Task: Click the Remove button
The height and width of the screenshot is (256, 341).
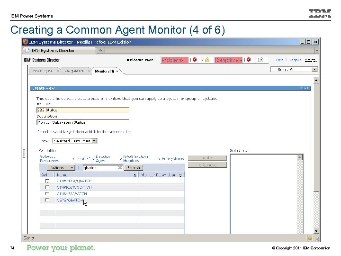Action: click(207, 165)
